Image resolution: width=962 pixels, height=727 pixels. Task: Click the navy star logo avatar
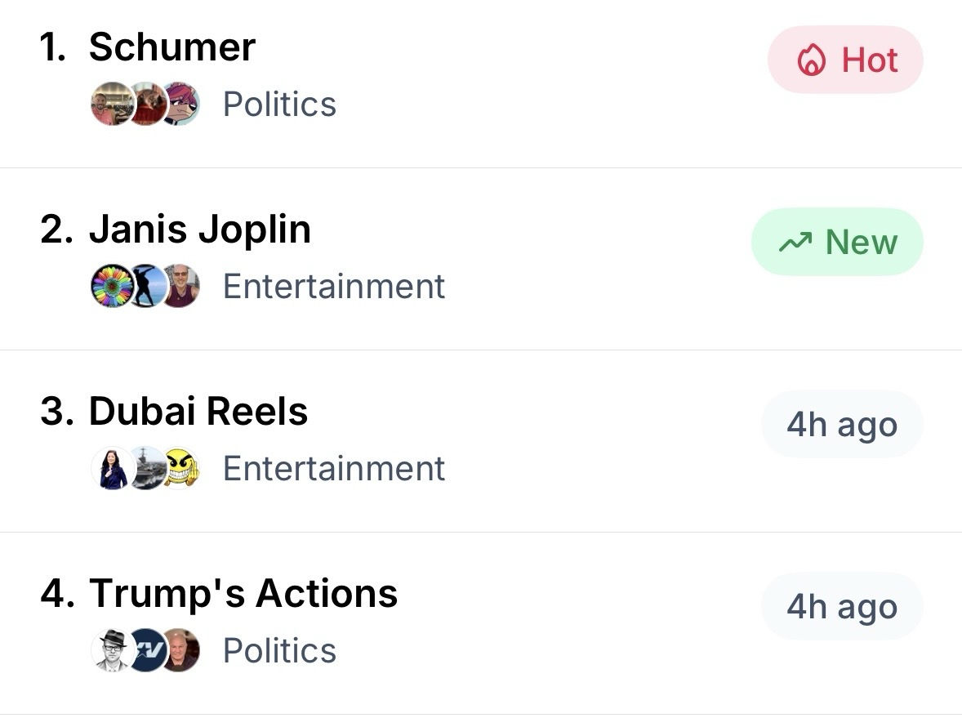147,651
